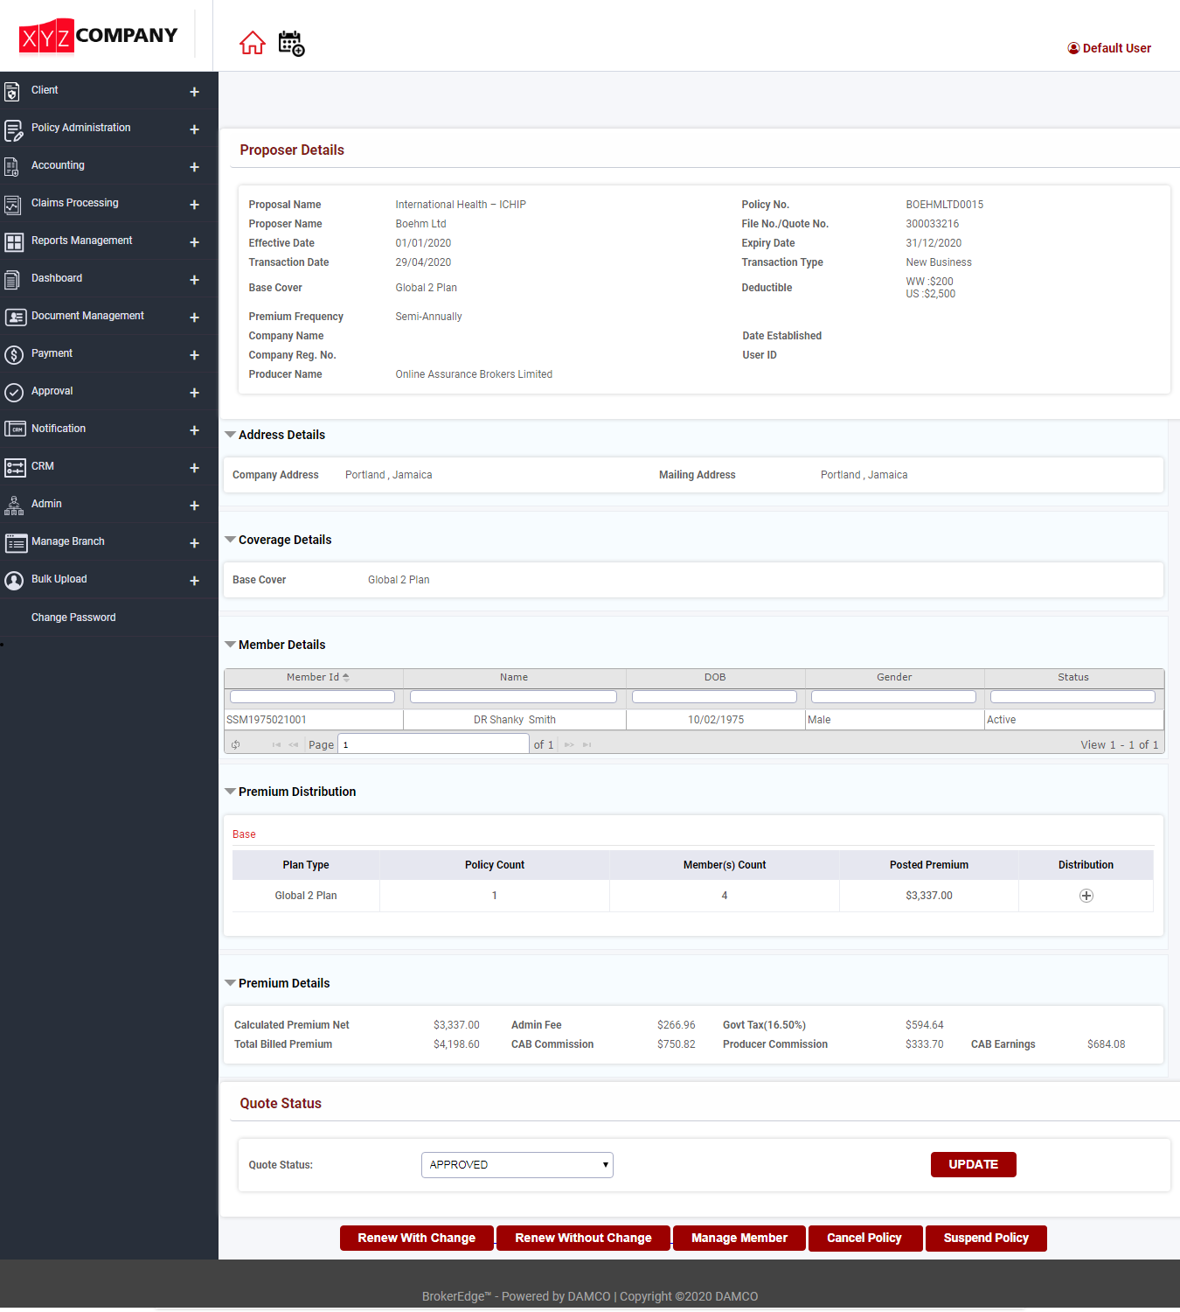Click the Name filter field
The width and height of the screenshot is (1180, 1312).
point(514,697)
